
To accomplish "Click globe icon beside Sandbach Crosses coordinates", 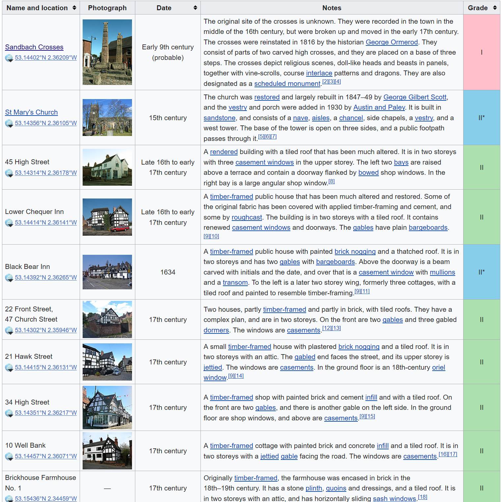I will click(9, 58).
